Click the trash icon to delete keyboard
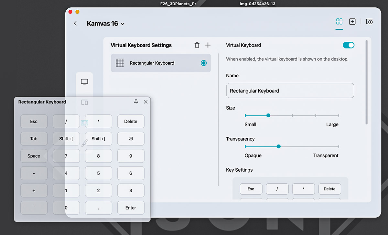 [x=197, y=45]
